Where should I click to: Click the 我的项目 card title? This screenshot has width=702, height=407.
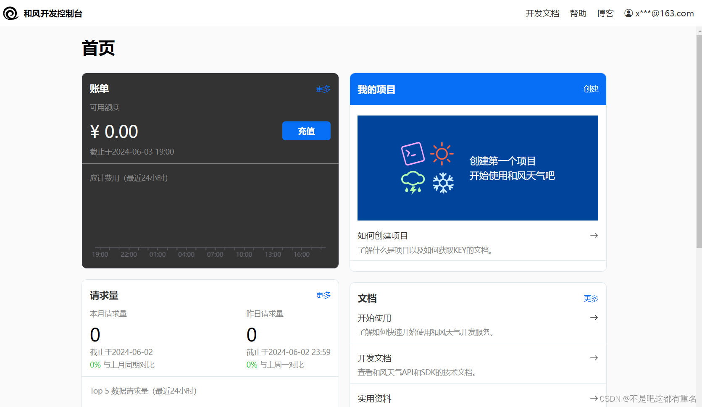click(x=376, y=89)
